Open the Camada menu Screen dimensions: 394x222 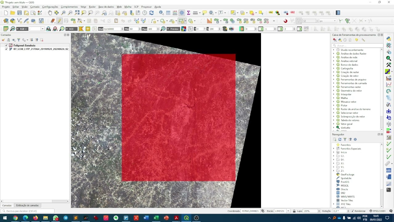35,6
